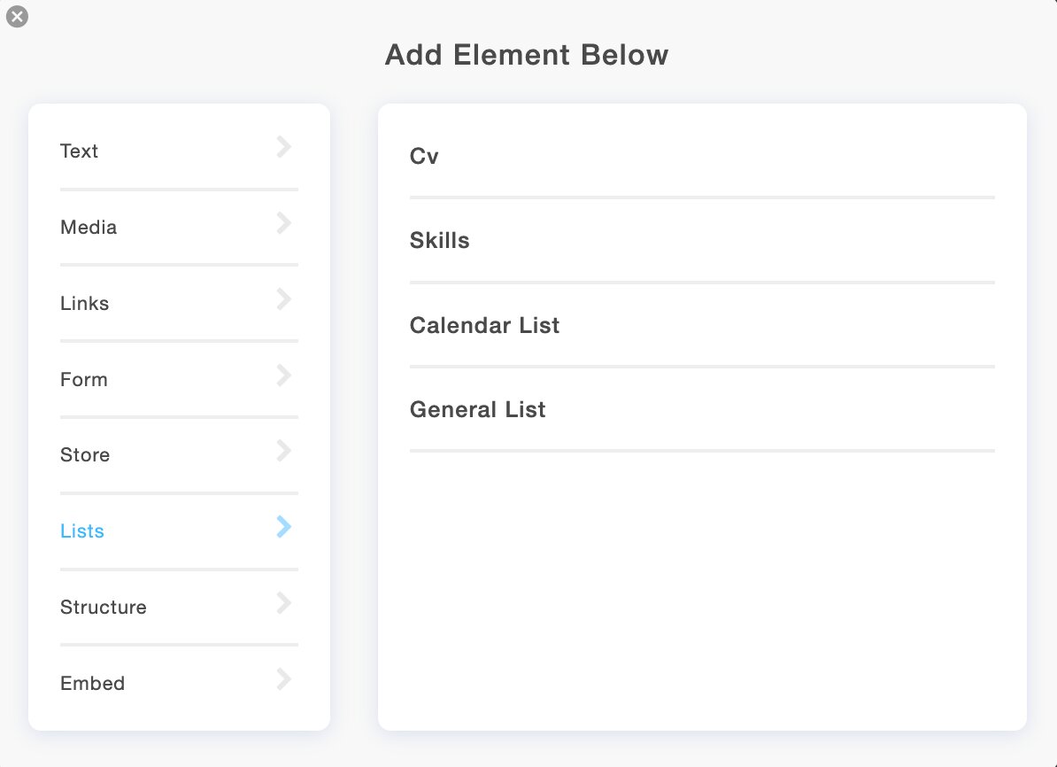
Task: Click the Form row chevron arrow
Action: click(284, 375)
